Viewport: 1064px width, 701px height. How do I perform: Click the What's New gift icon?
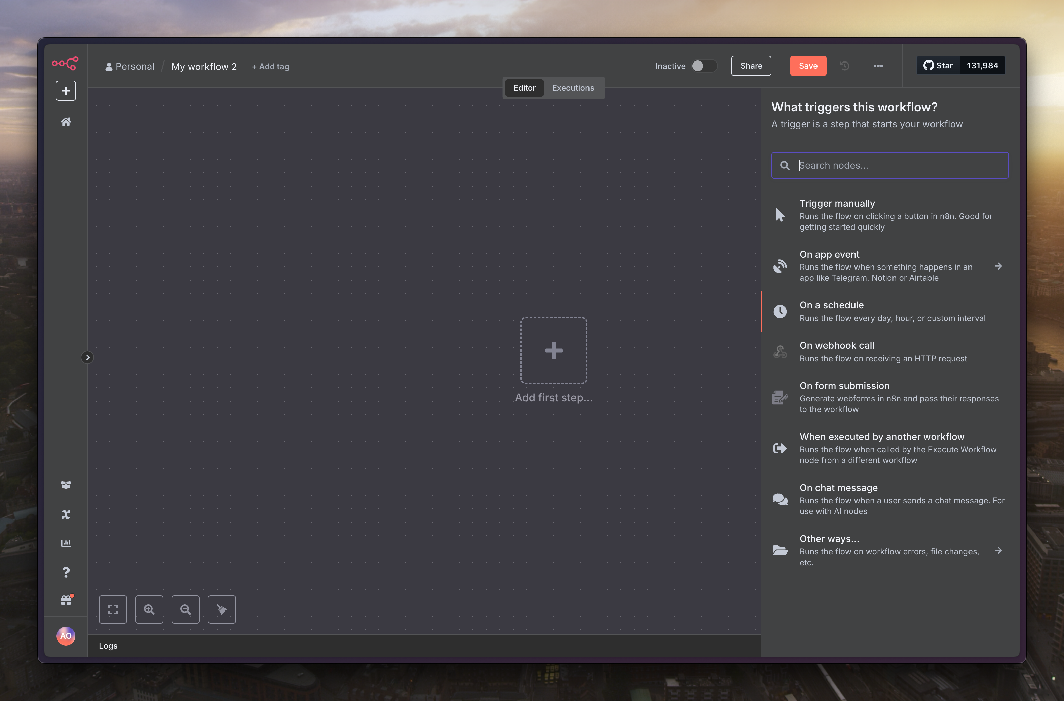[66, 601]
